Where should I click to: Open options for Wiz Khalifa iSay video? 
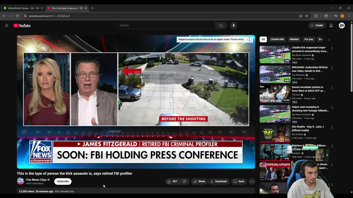[x=332, y=127]
